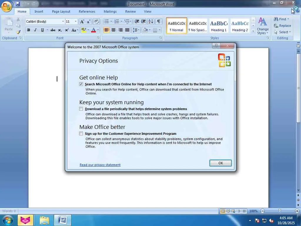Click Decrease Indent icon
This screenshot has width=301, height=226.
pyautogui.click(x=137, y=21)
